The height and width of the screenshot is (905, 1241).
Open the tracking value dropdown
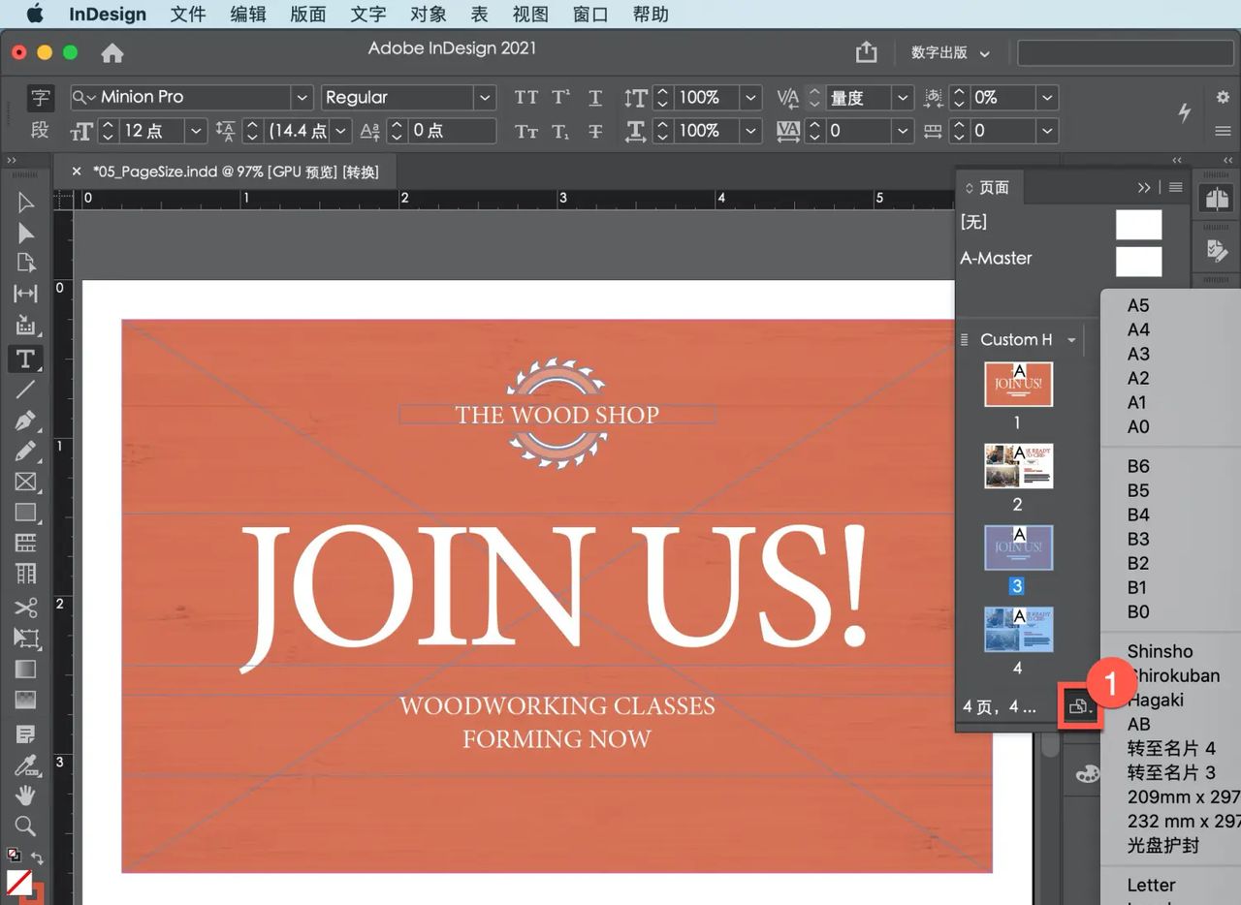904,131
